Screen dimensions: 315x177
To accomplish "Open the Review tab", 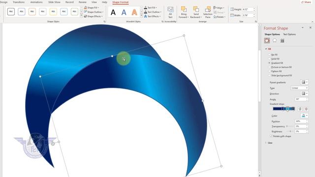I will [x=82, y=2].
